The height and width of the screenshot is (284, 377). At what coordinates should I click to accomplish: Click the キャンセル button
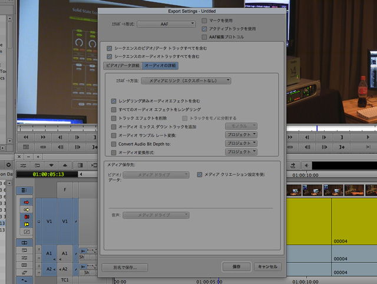pos(267,267)
